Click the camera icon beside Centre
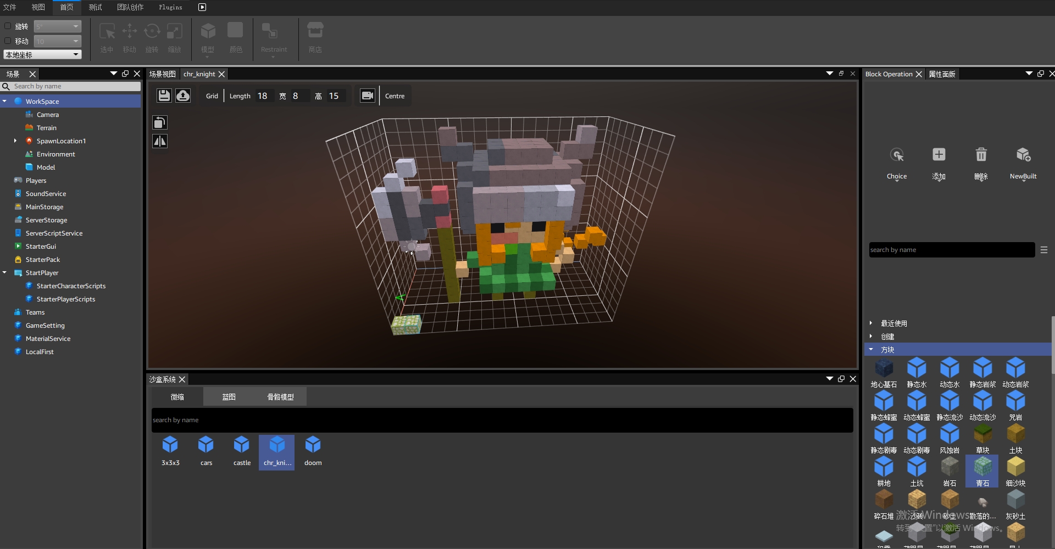 click(x=367, y=96)
